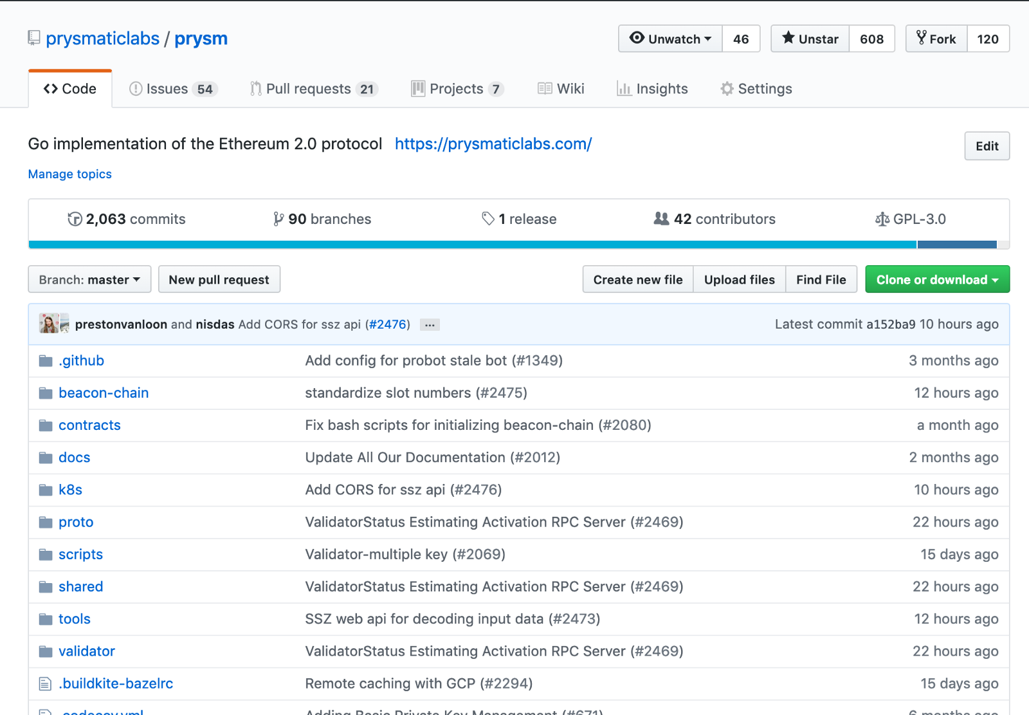Click the scripts folder icon

pos(46,555)
